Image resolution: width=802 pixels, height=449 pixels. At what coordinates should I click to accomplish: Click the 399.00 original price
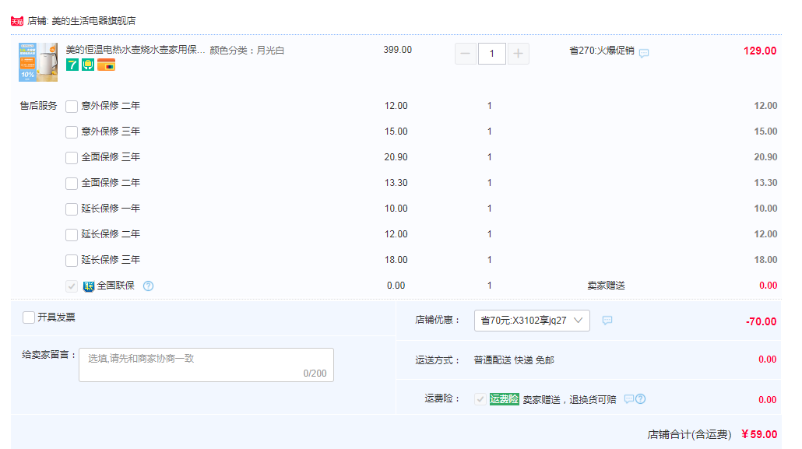point(397,50)
